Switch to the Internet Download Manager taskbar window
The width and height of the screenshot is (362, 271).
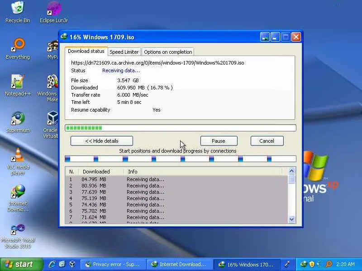tap(180, 264)
